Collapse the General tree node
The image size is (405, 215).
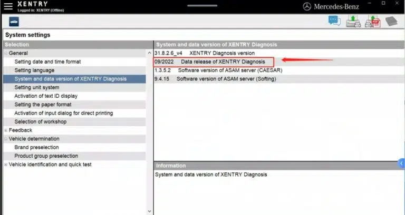[x=6, y=53]
